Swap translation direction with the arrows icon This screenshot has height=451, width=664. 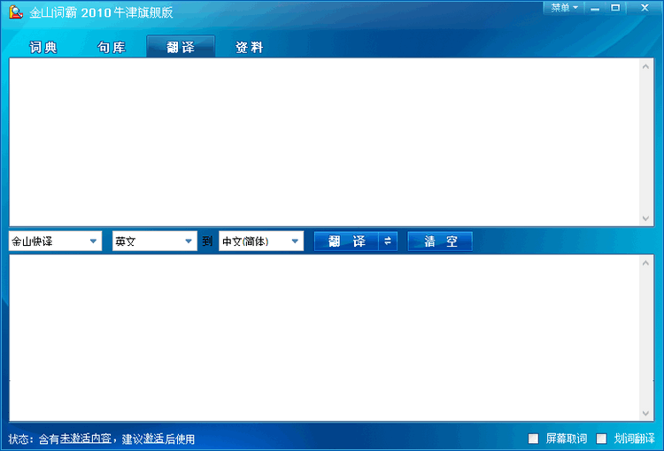tap(388, 241)
